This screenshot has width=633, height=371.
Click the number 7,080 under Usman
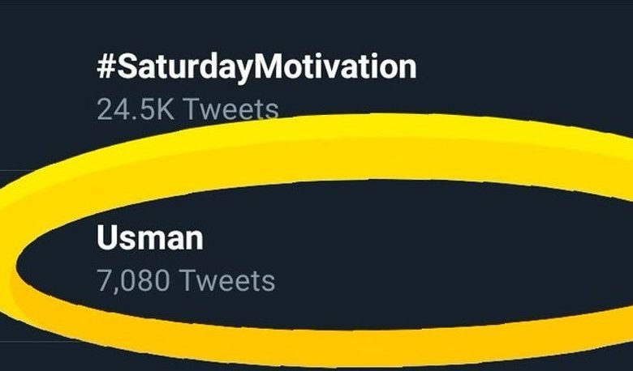tap(131, 281)
